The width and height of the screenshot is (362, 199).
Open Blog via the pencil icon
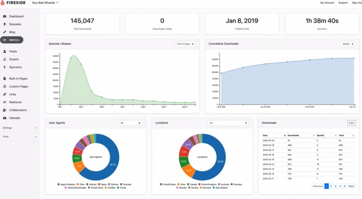5,32
